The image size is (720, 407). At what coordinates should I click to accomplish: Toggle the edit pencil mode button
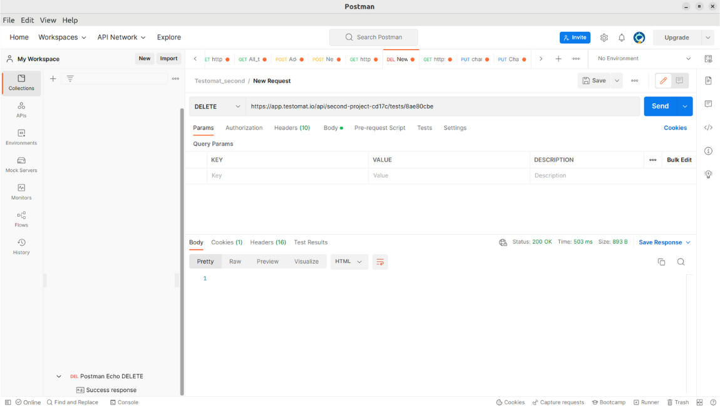coord(663,81)
